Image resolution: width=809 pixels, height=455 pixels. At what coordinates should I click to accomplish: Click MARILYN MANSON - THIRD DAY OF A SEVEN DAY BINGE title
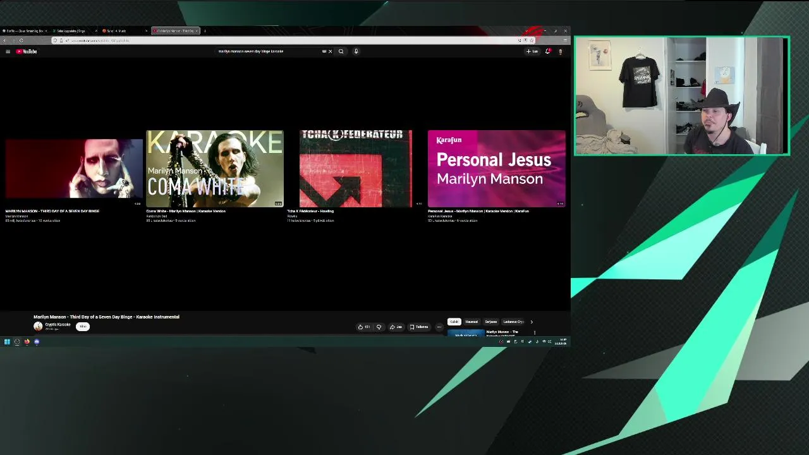coord(52,211)
